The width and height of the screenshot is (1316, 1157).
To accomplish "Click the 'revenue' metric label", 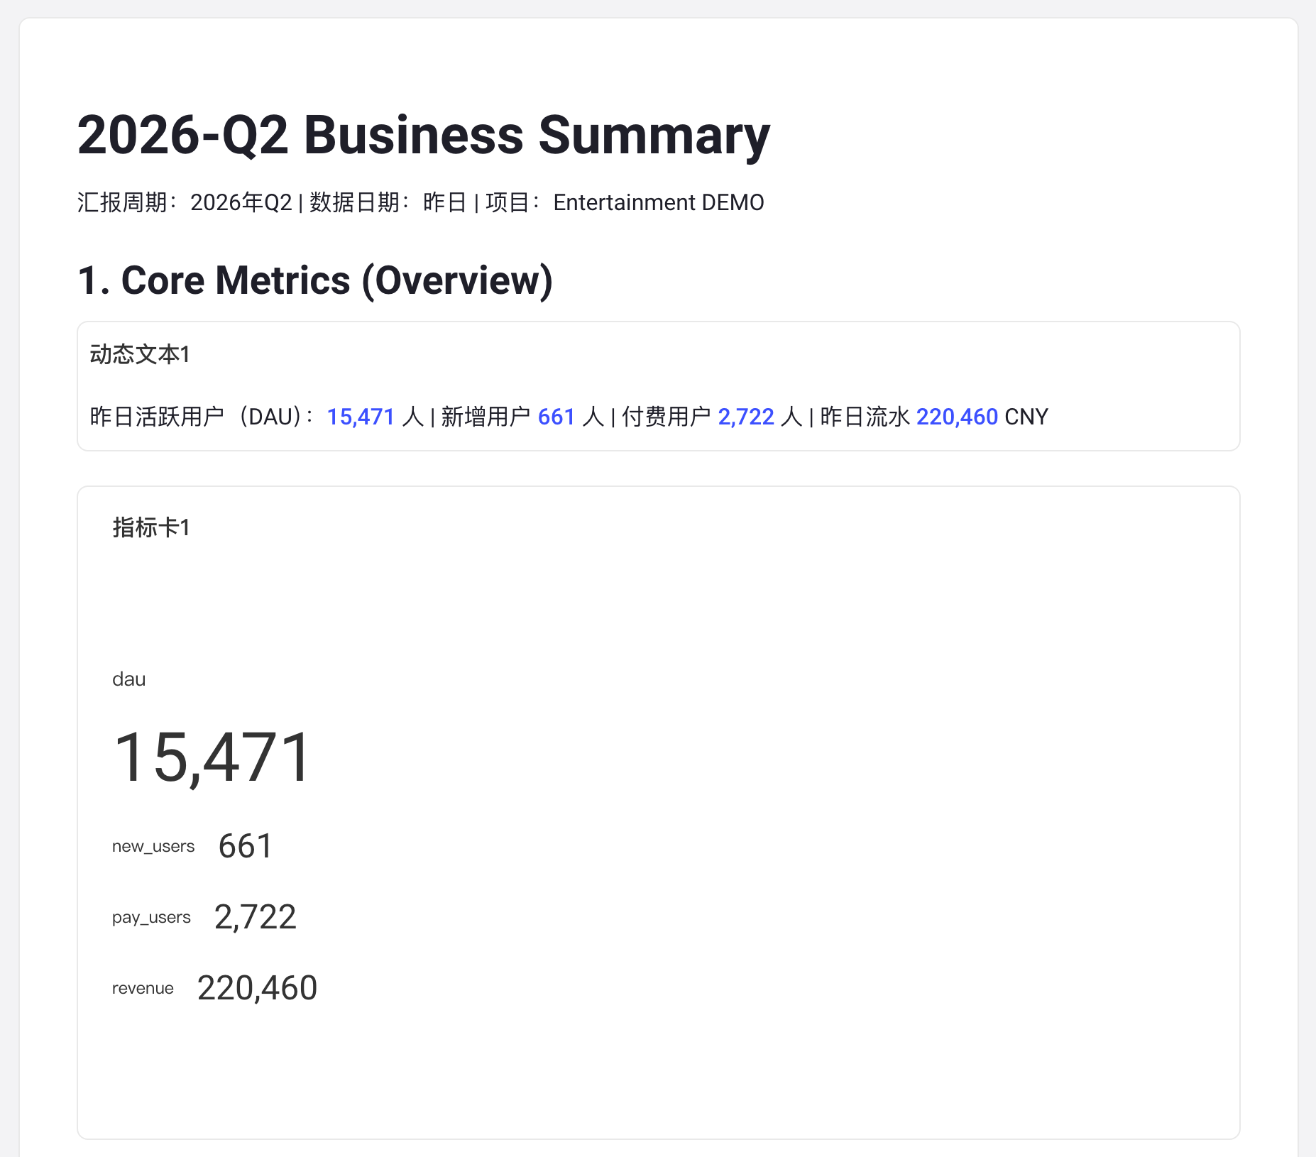I will pyautogui.click(x=143, y=988).
